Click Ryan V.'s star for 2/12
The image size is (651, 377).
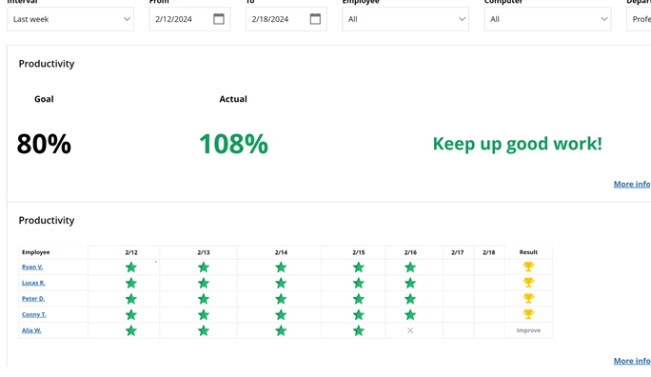(131, 267)
